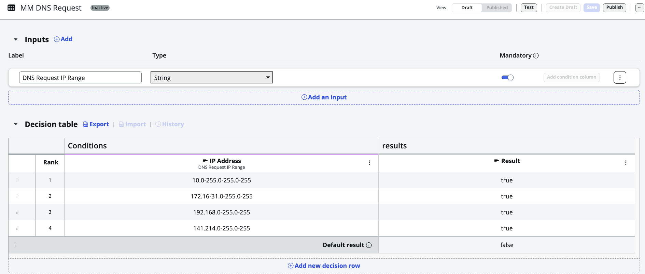Click the Mandatory info icon
The height and width of the screenshot is (274, 645).
(x=536, y=55)
